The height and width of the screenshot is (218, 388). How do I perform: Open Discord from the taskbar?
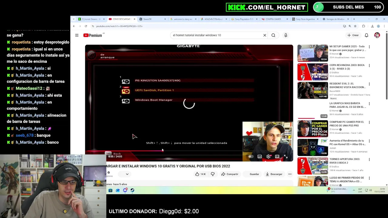coord(125,190)
